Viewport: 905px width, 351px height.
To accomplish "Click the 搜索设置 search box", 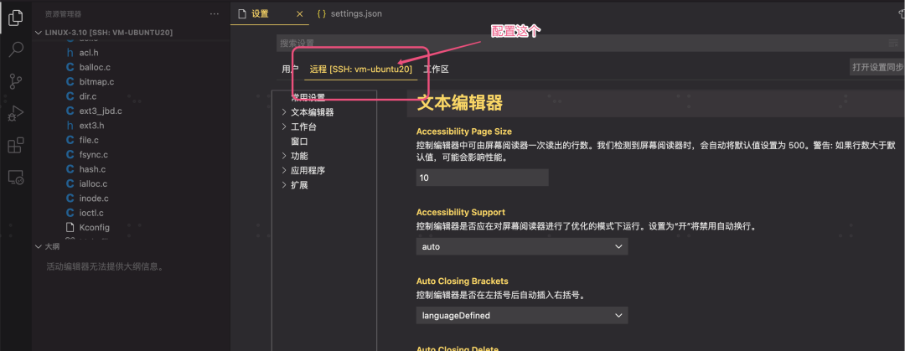I will [582, 43].
